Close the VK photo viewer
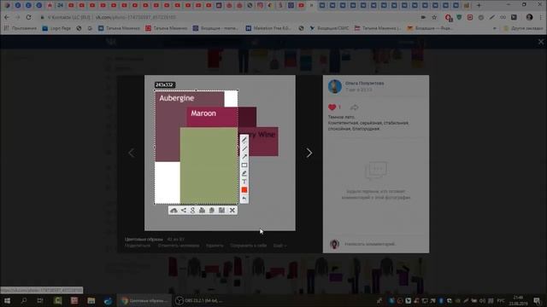The image size is (547, 307). tap(541, 42)
